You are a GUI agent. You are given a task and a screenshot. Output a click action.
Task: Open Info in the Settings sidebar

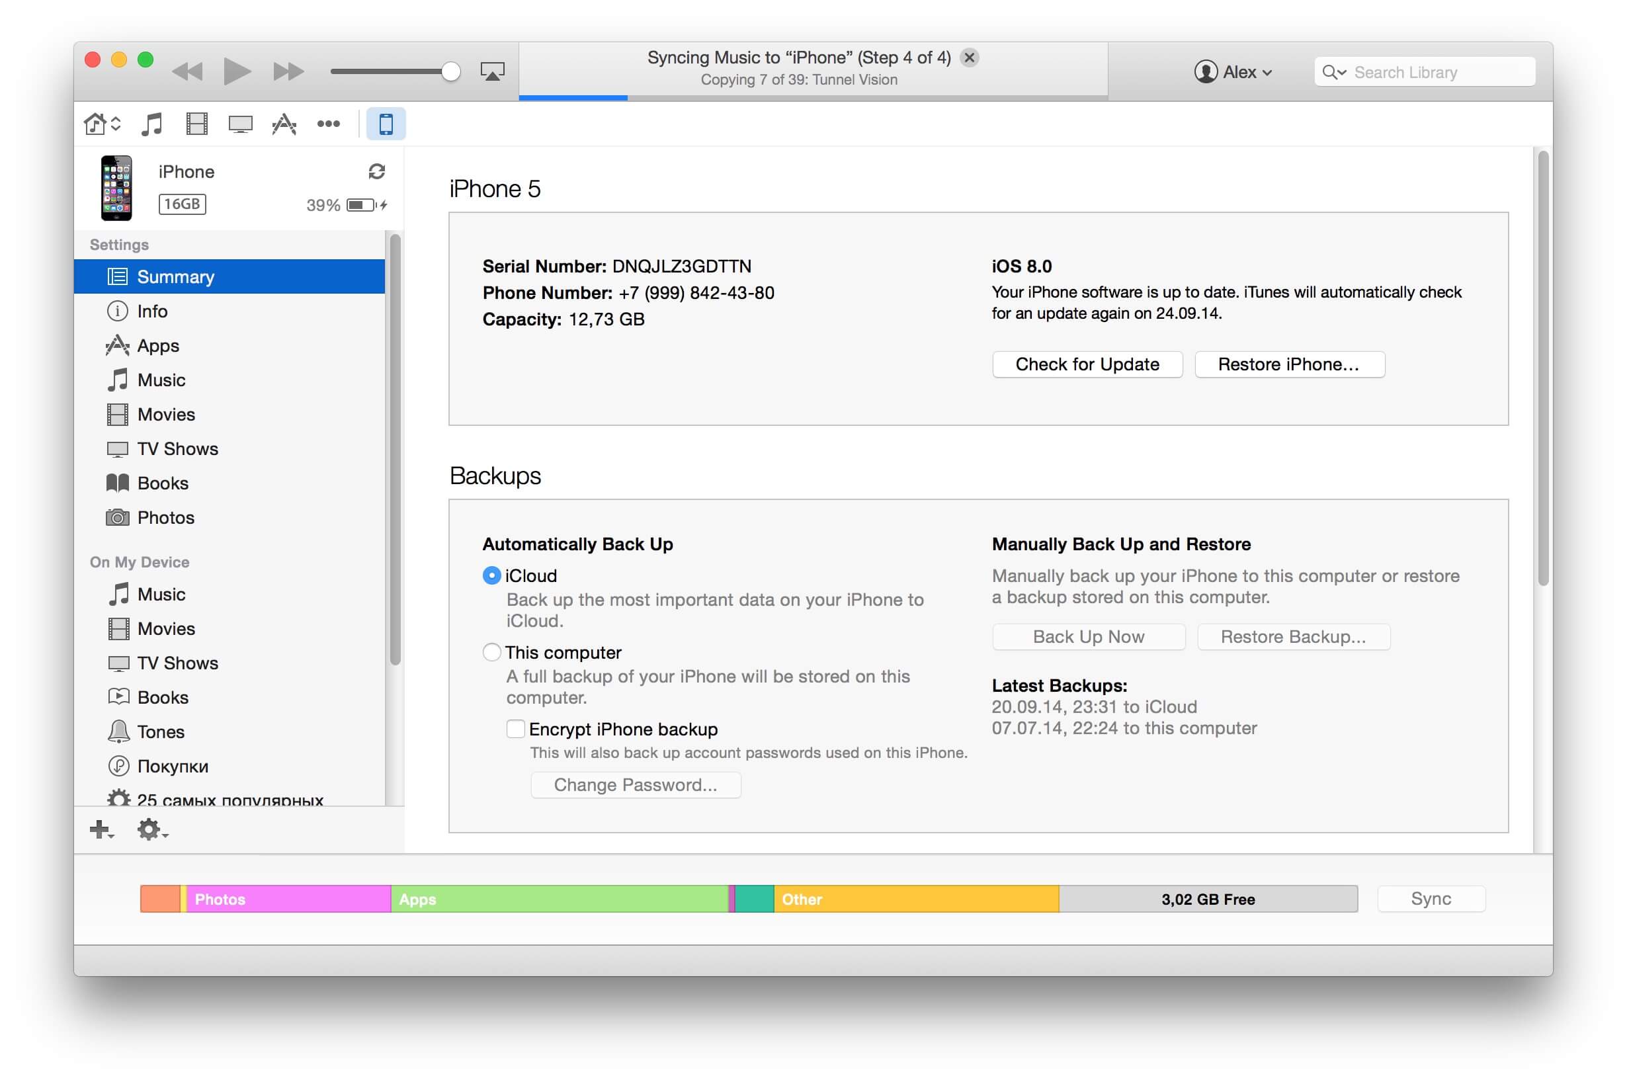pos(229,312)
